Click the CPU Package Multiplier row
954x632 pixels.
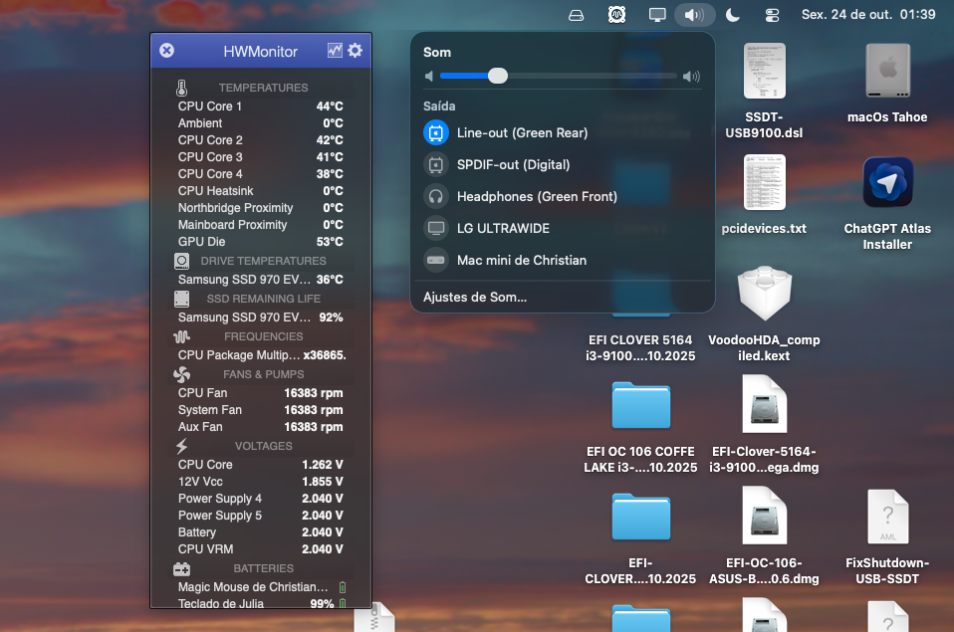260,354
